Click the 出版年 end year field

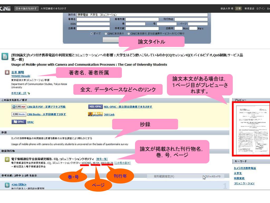(193, 28)
